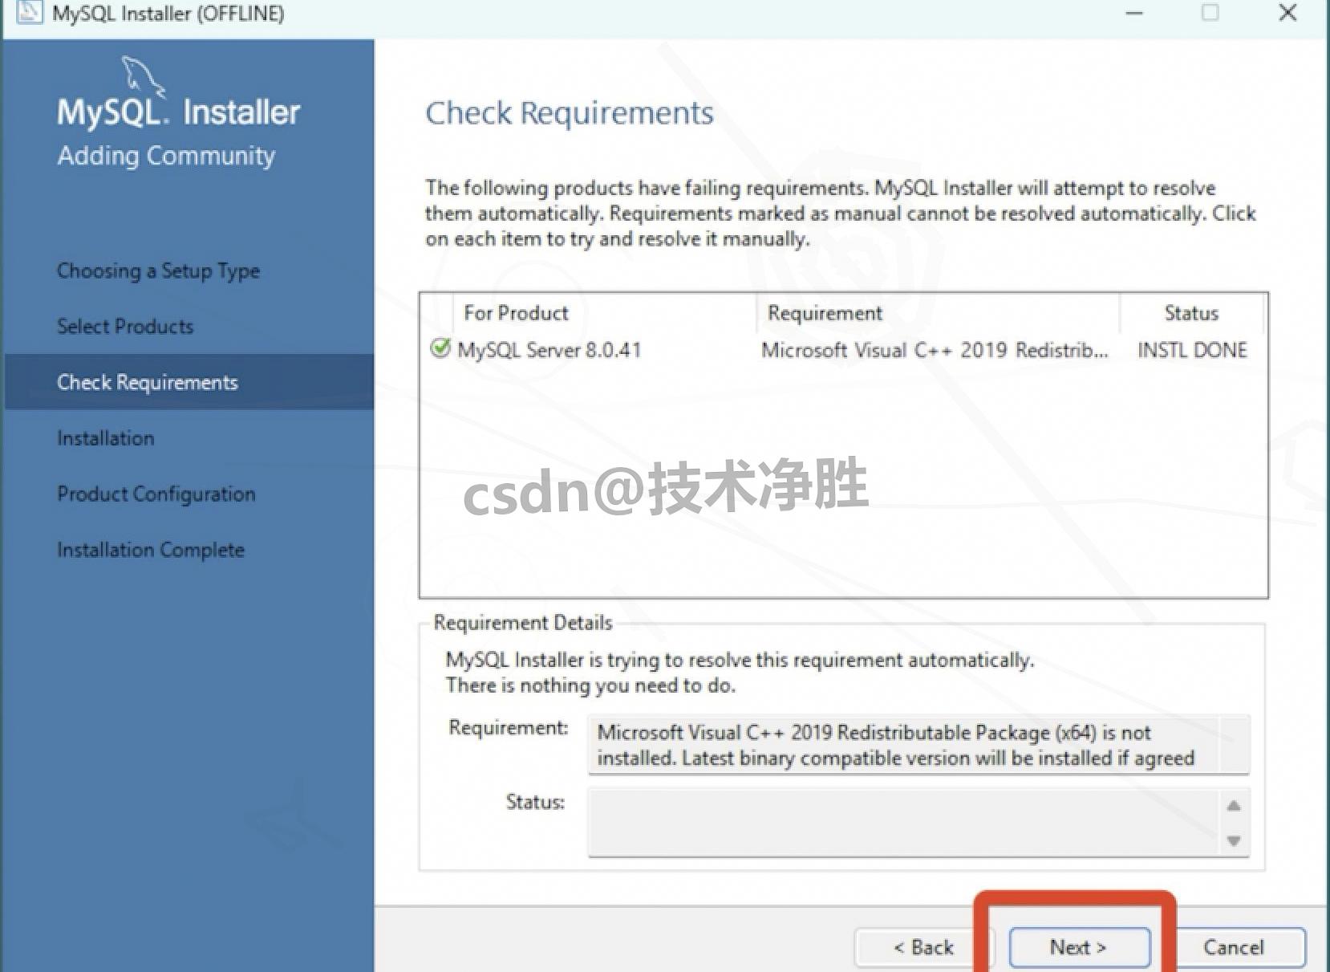Click the Status box scroll up arrow
This screenshot has height=972, width=1330.
click(x=1234, y=806)
